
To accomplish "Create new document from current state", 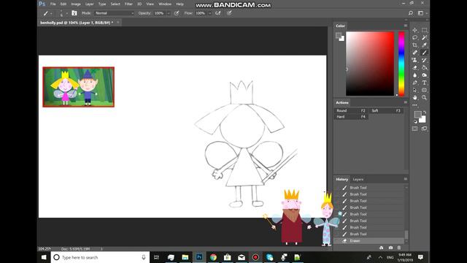I will 381,248.
